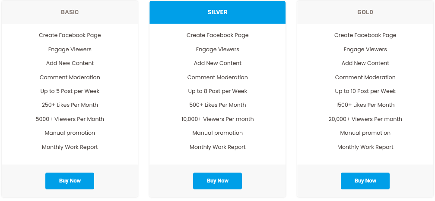
Task: Click 'Up to 10 Post per Week' text
Action: pos(365,91)
